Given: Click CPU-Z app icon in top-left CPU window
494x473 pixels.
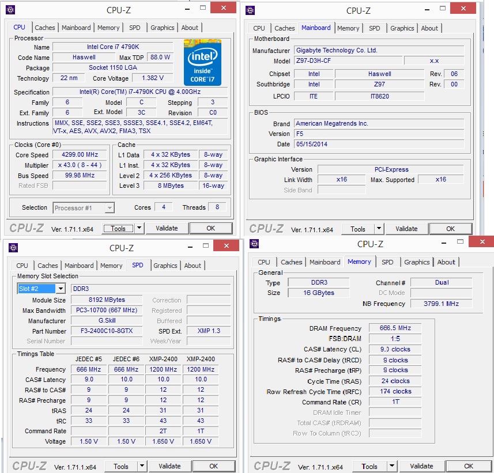Looking at the screenshot, I should pyautogui.click(x=10, y=10).
